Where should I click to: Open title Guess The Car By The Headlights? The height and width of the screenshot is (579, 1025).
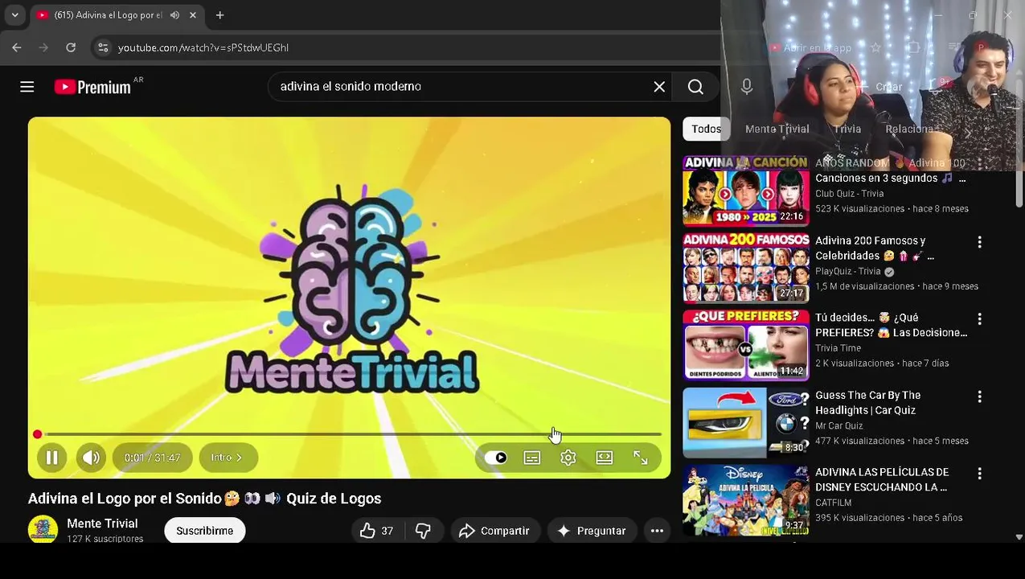867,403
